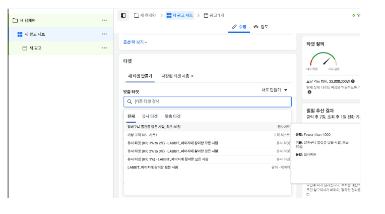The width and height of the screenshot is (385, 214).
Task: Switch to the 수정 tab
Action: tap(239, 27)
